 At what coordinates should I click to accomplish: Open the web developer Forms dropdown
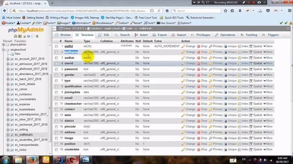(x=50, y=23)
